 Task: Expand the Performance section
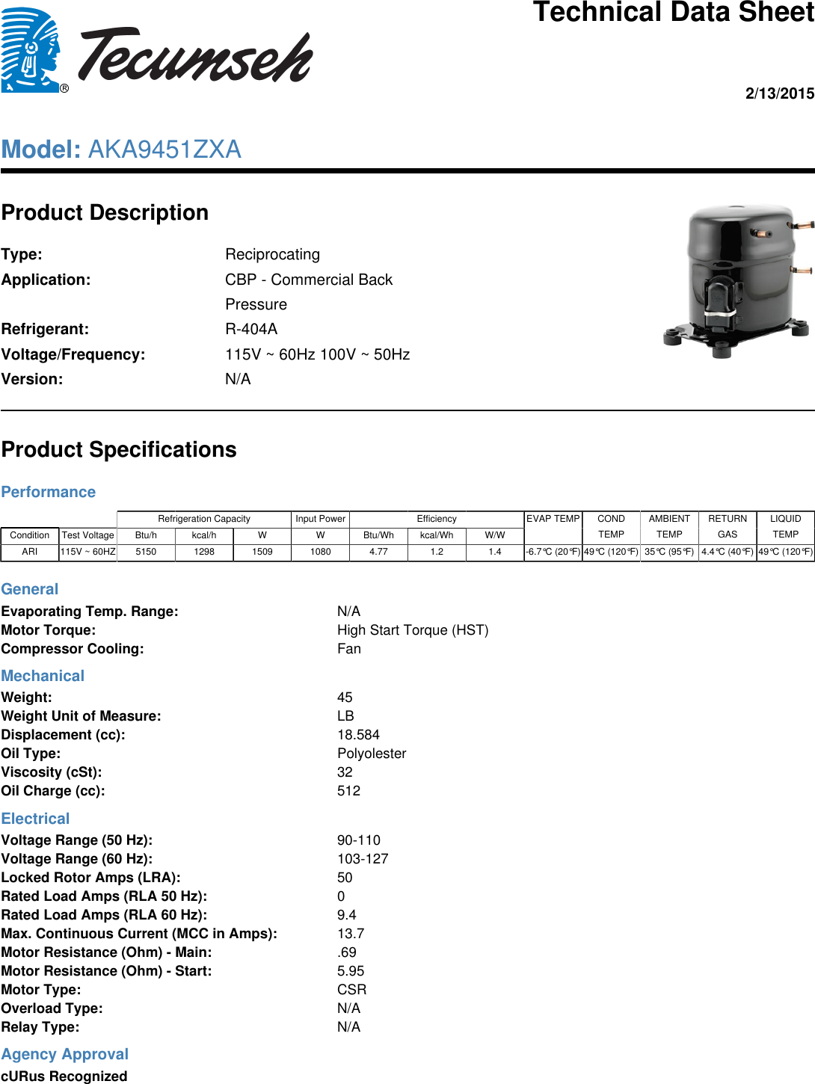[x=49, y=492]
